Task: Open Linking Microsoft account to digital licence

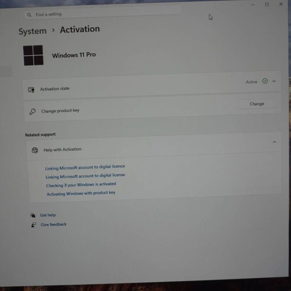Action: point(85,167)
